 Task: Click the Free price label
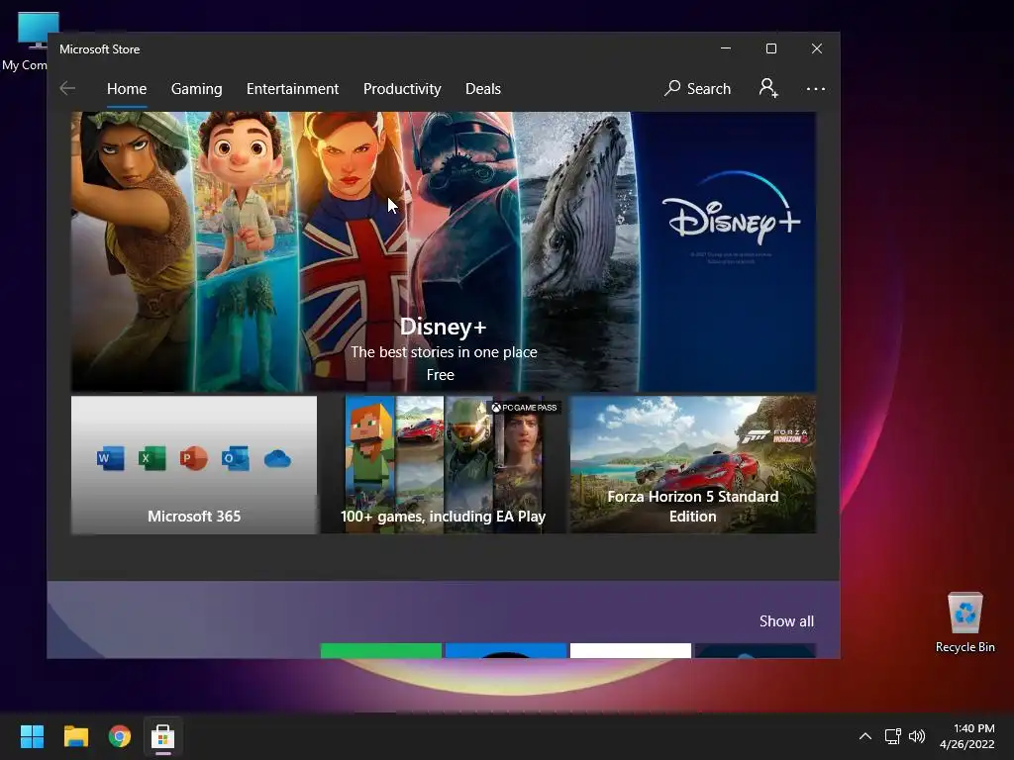pyautogui.click(x=441, y=375)
